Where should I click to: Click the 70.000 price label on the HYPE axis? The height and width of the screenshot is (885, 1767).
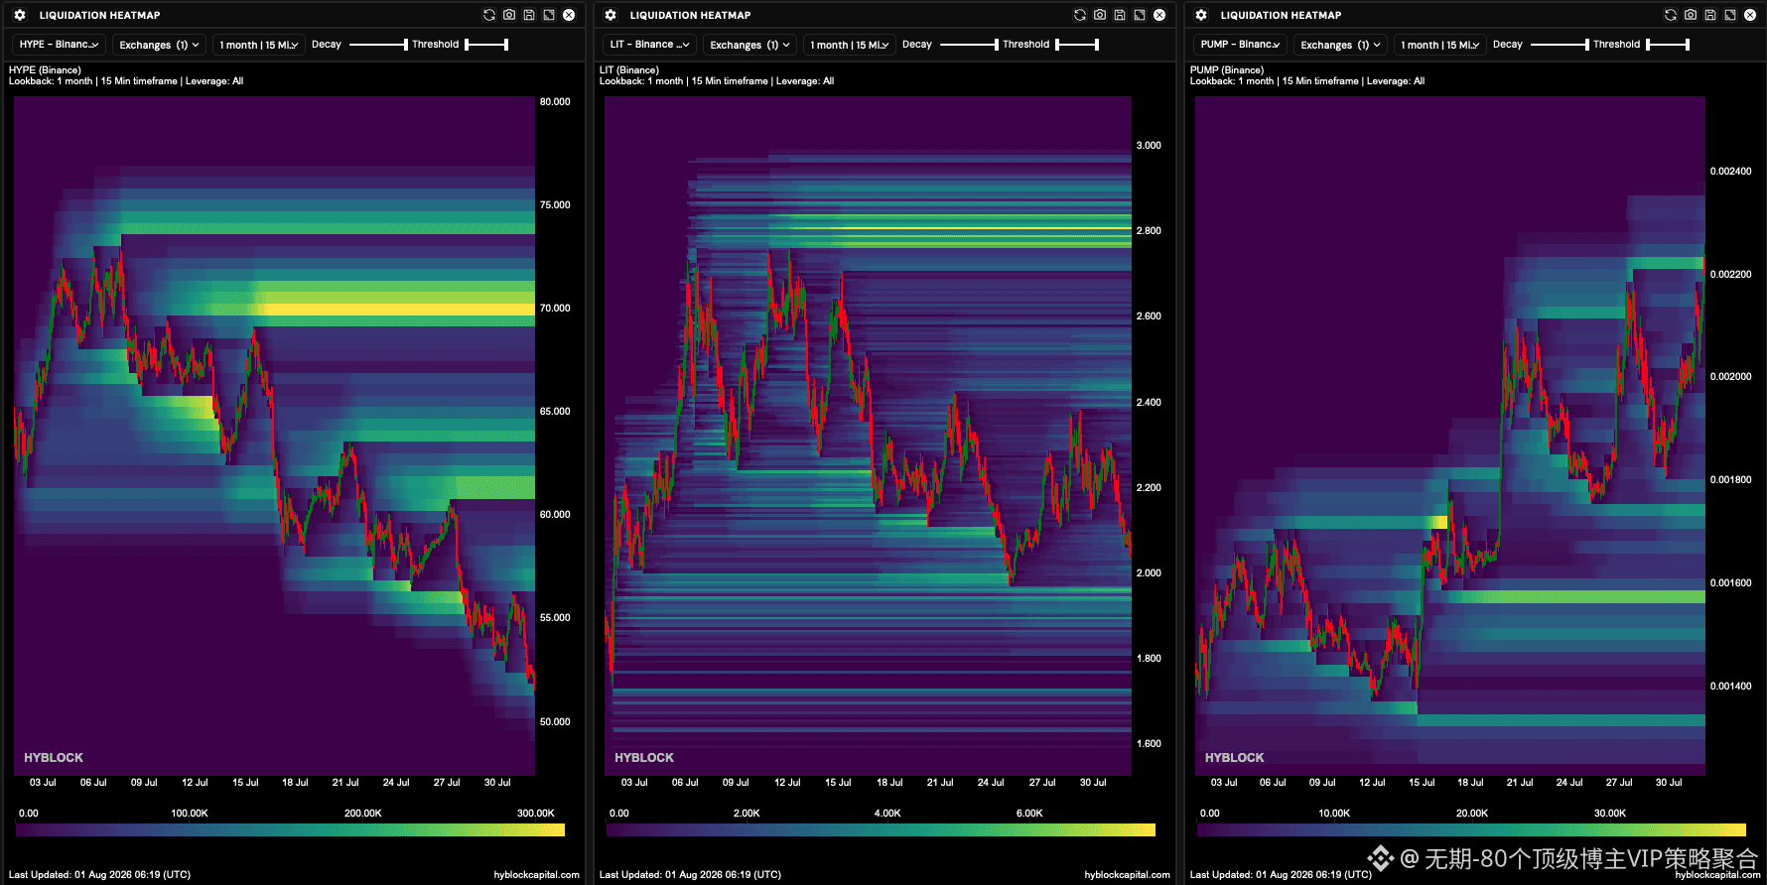[x=555, y=309]
